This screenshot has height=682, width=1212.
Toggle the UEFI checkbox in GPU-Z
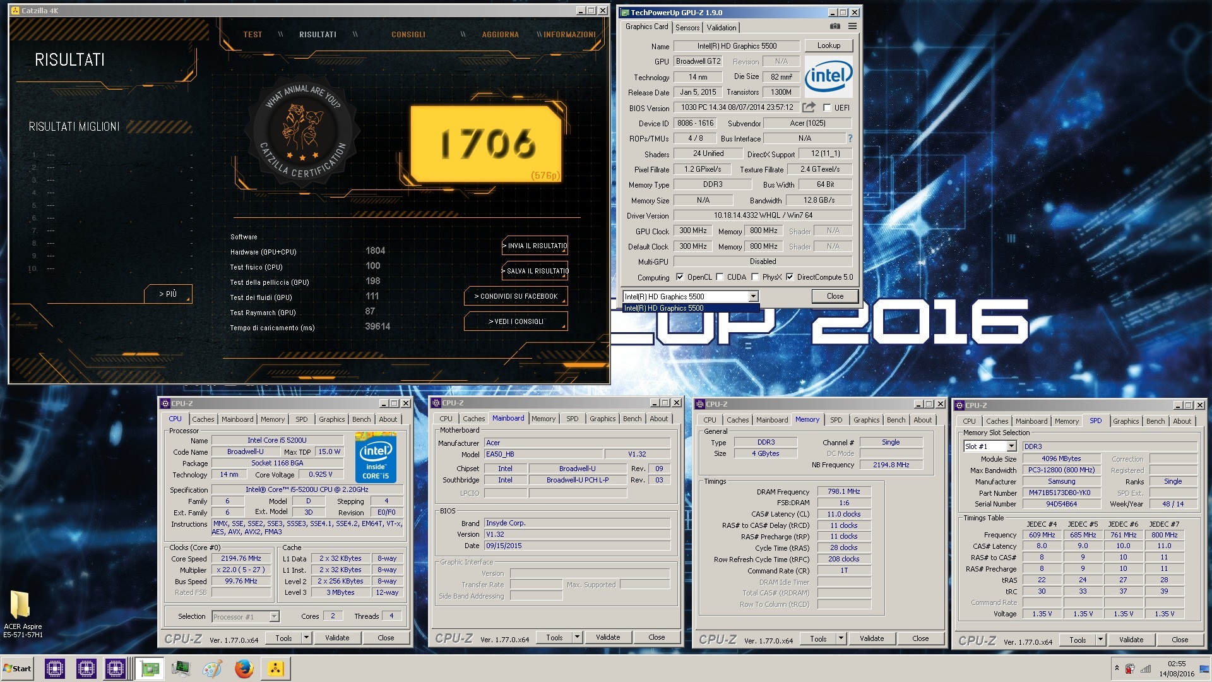click(827, 107)
